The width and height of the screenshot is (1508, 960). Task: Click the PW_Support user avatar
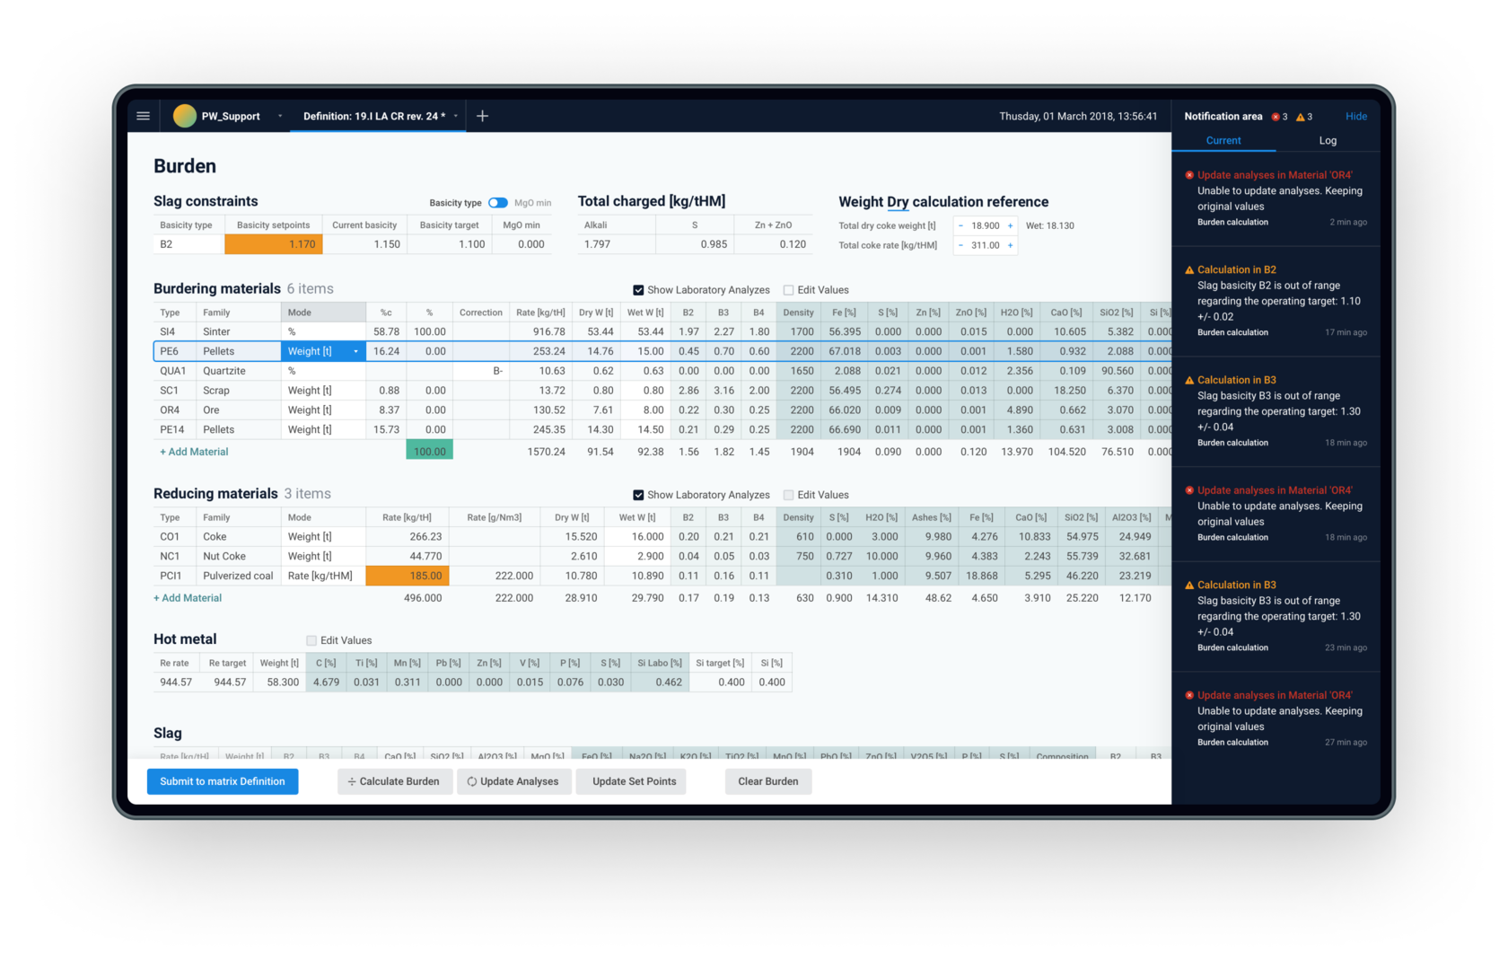[185, 116]
